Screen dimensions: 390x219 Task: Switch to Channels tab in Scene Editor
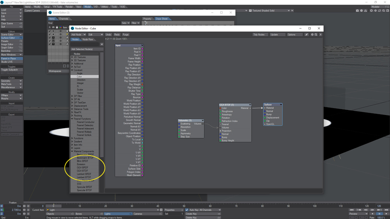click(x=64, y=19)
